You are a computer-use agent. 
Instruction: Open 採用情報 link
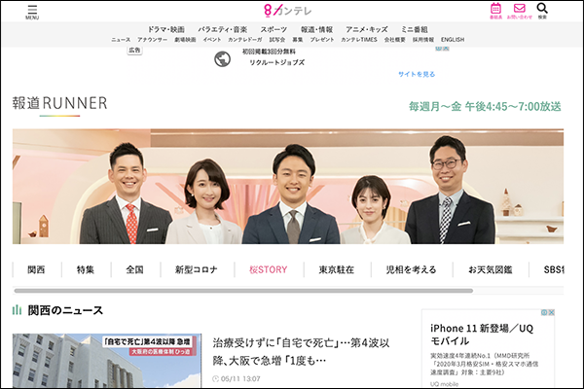tap(423, 40)
